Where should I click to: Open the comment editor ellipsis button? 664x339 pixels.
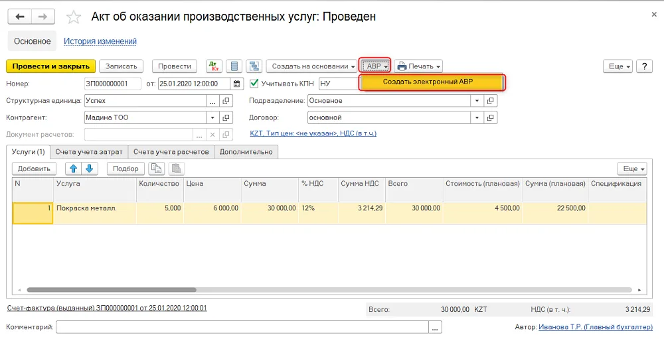pos(436,327)
